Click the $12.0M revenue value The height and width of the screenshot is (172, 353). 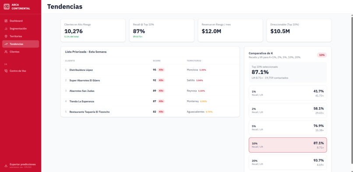(212, 31)
